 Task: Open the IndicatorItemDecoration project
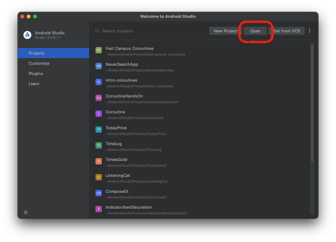129,207
